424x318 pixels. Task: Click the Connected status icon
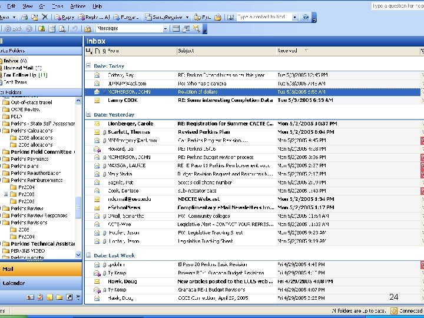(394, 311)
